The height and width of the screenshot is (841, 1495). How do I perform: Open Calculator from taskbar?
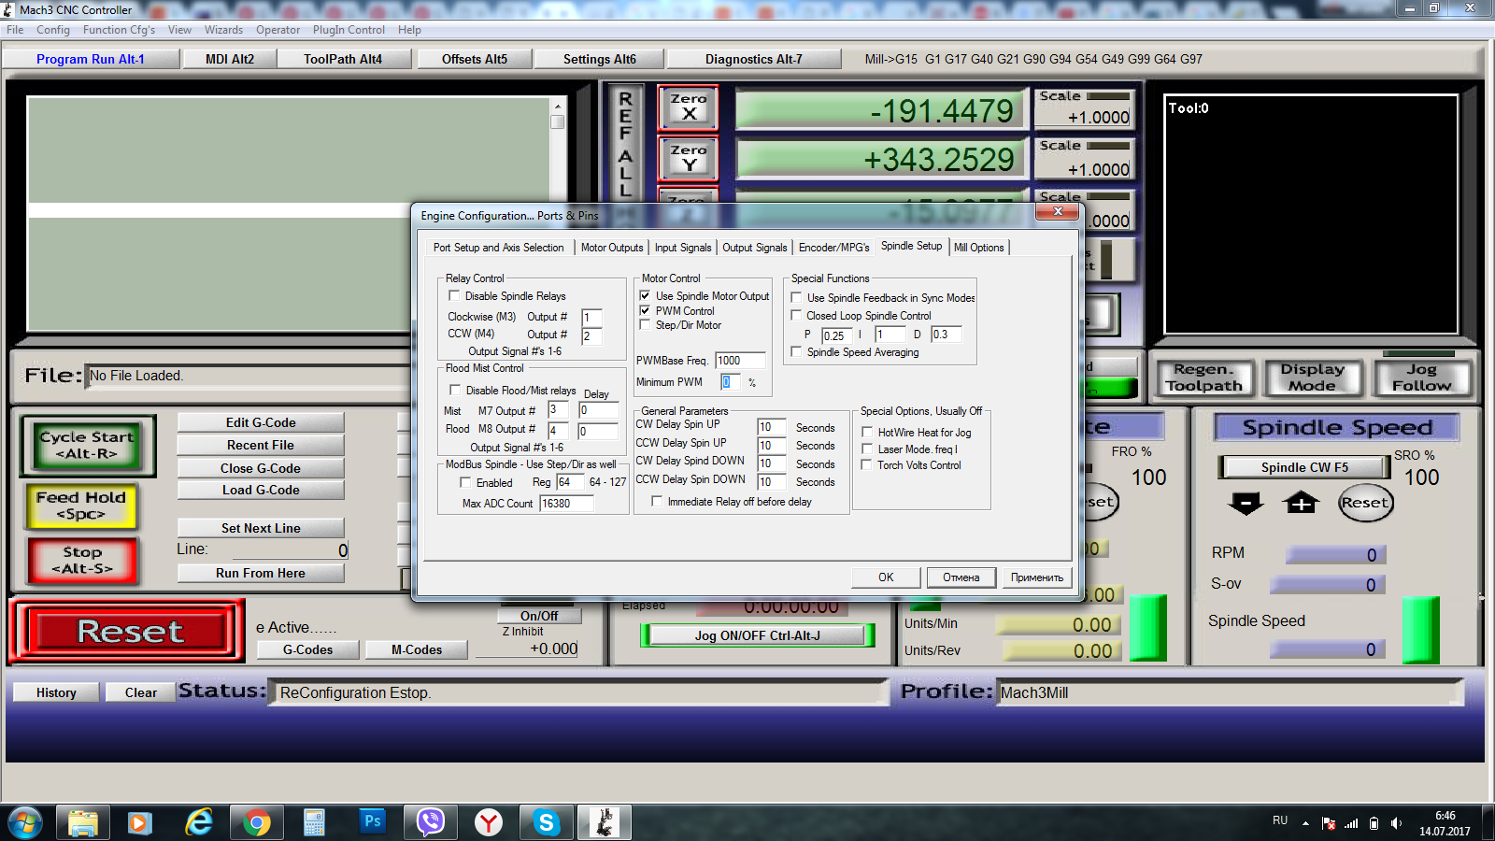coord(314,823)
